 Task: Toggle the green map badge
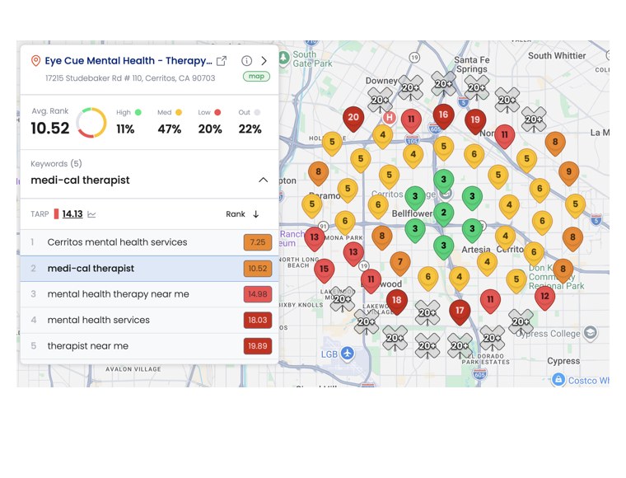coord(256,77)
